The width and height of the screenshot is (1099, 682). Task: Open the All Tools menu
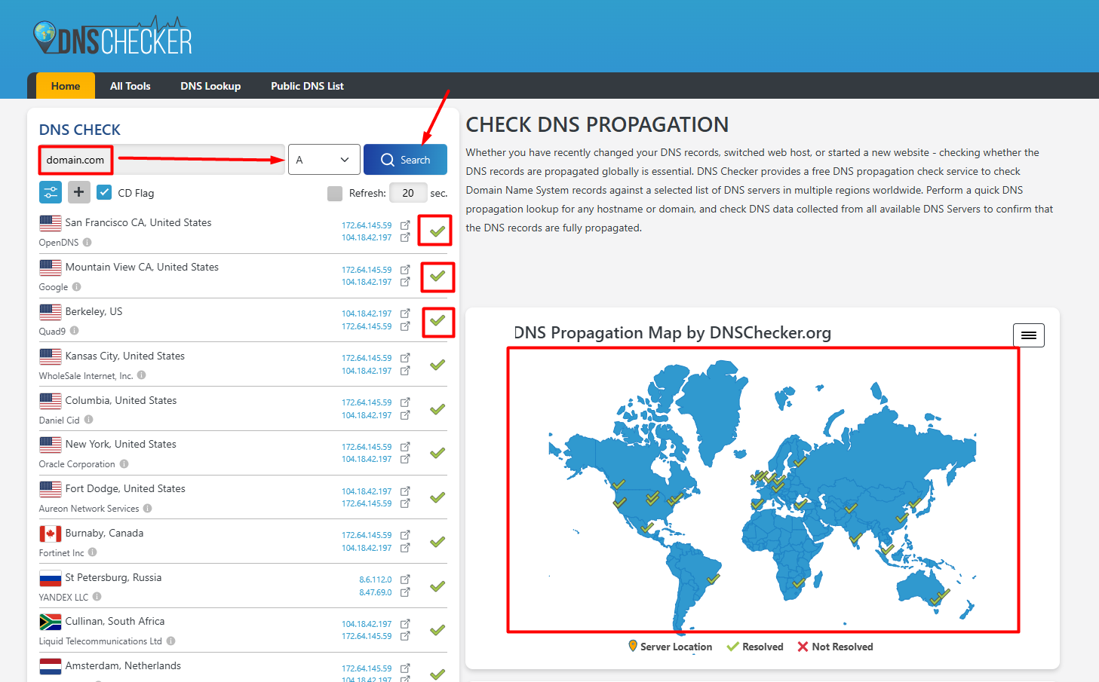(x=130, y=86)
